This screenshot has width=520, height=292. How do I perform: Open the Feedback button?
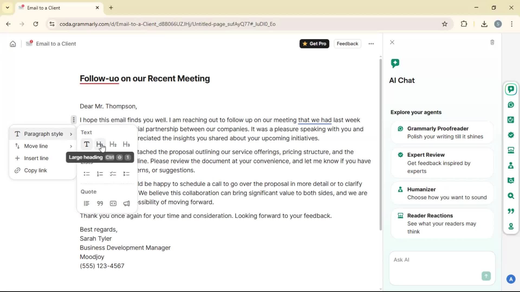[347, 44]
